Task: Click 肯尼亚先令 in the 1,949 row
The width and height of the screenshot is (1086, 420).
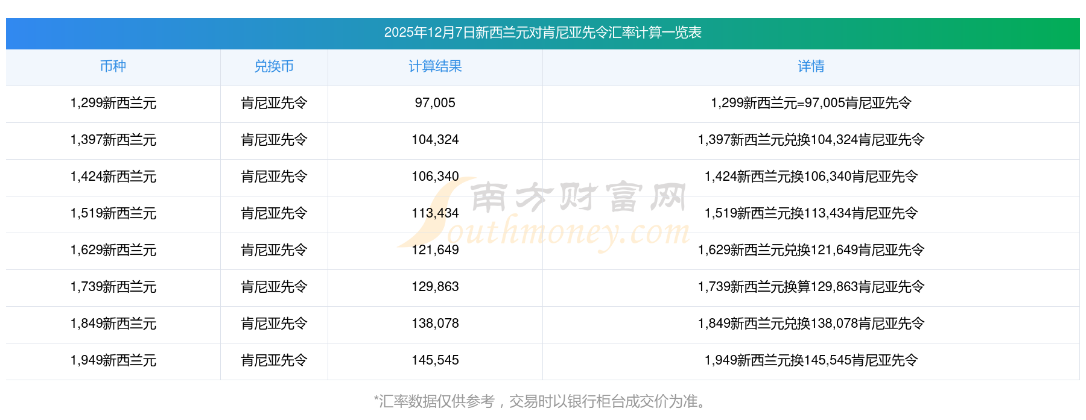Action: pos(274,360)
